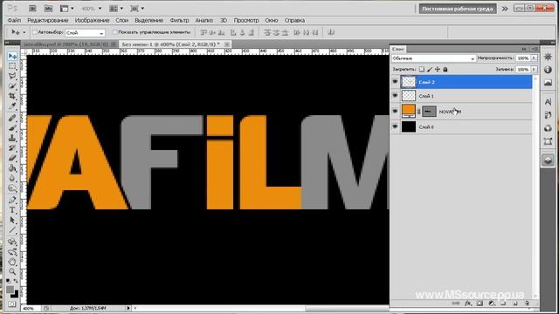
Task: Select the Line shape tool
Action: click(12, 230)
